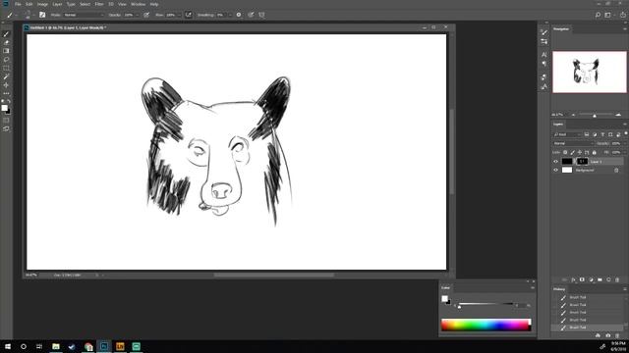The image size is (629, 353).
Task: Open the History panel menu button
Action: click(x=625, y=289)
